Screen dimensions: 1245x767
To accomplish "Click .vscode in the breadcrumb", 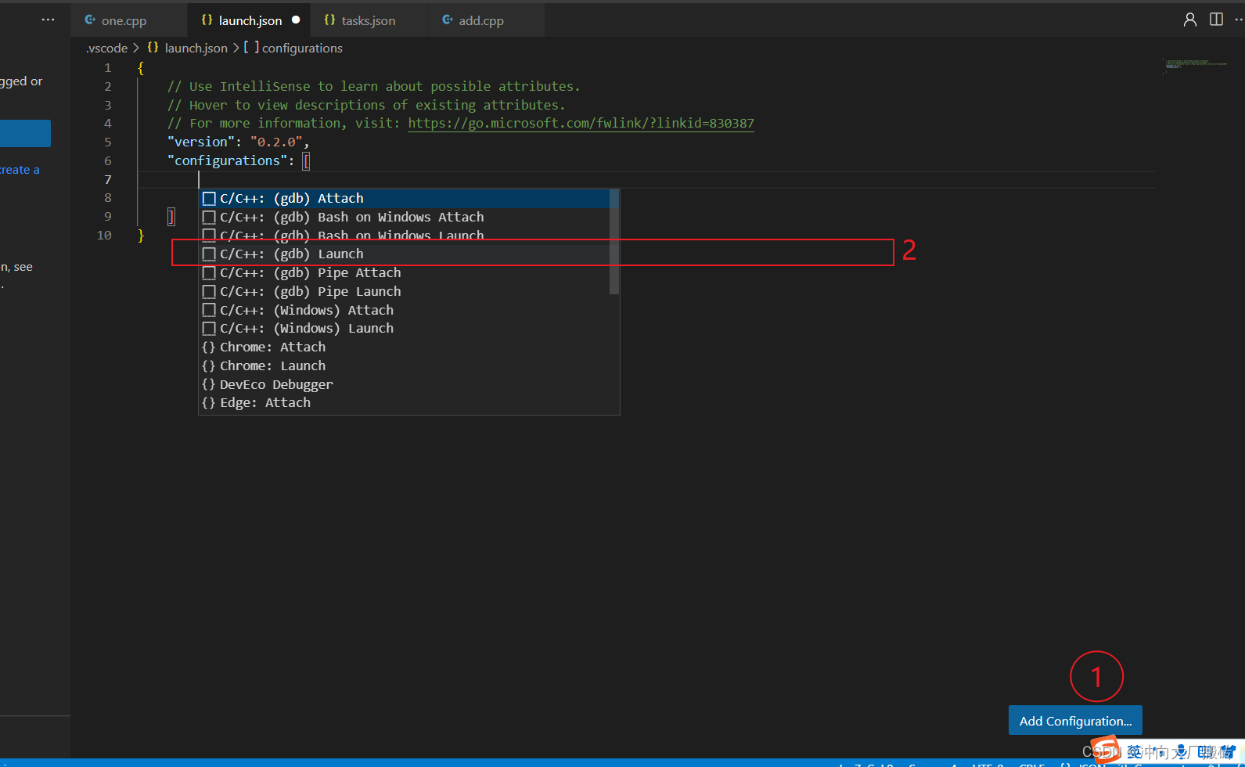I will point(106,49).
